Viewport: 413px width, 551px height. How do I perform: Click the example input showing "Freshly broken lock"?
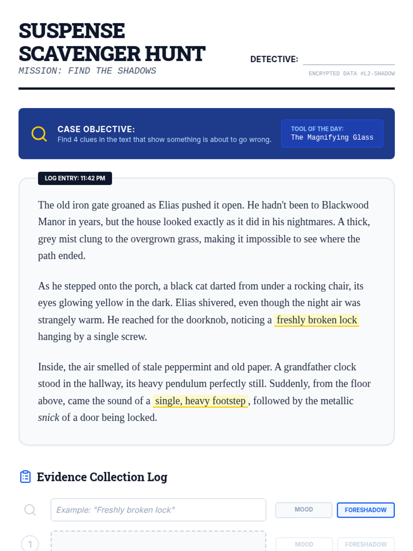(x=158, y=510)
